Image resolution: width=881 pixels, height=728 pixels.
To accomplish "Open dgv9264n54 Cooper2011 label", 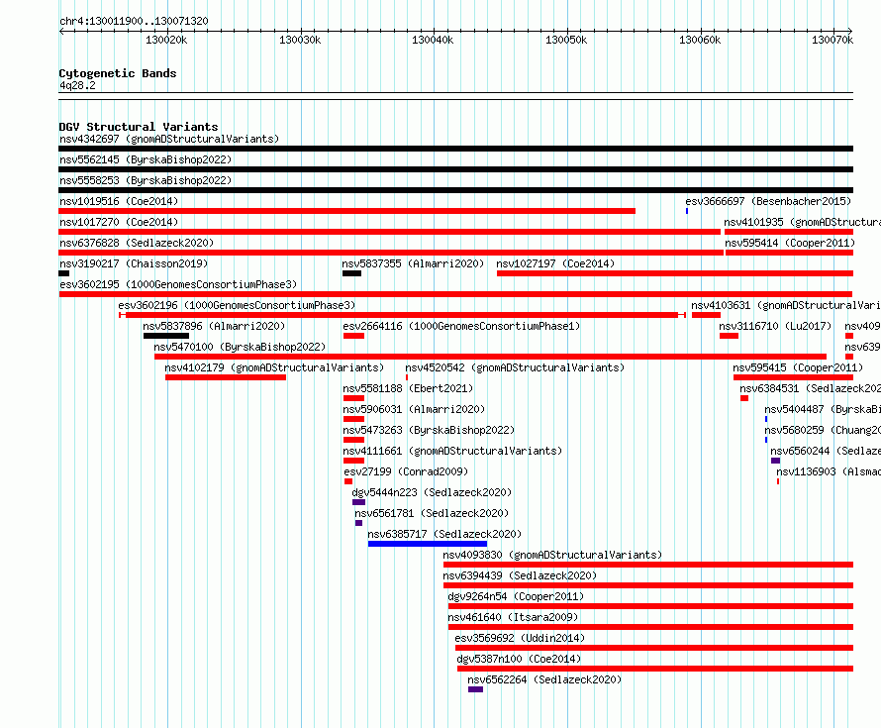I will coord(516,596).
